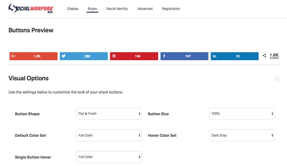
Task: Click the Default Color Set label
Action: 30,135
